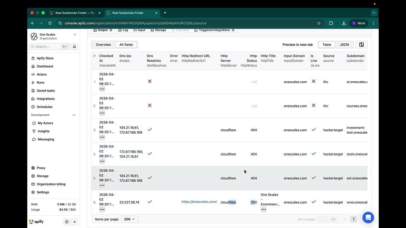Switch output view to Table
Viewport: 406px width, 228px height.
(327, 45)
